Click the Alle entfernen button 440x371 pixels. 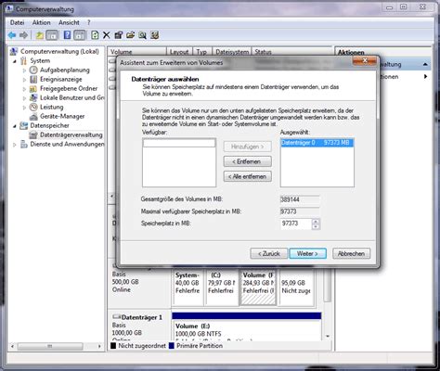pos(248,176)
